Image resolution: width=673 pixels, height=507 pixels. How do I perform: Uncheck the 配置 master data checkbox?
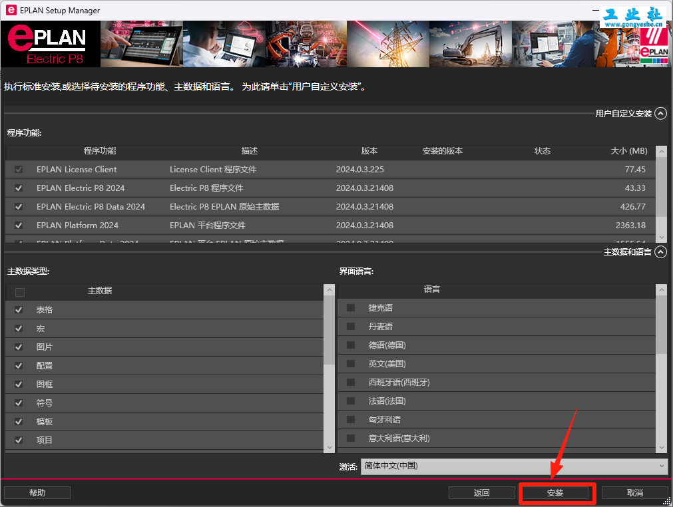(x=19, y=366)
